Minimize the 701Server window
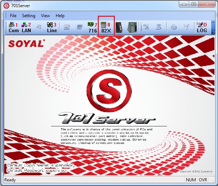This screenshot has width=218, height=186. 184,4
